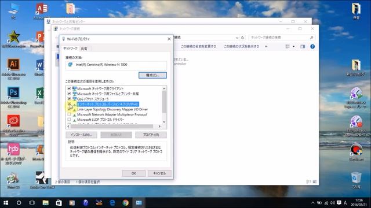
Task: Open Adobe Photoshop desktop shortcut
Action: (13, 97)
